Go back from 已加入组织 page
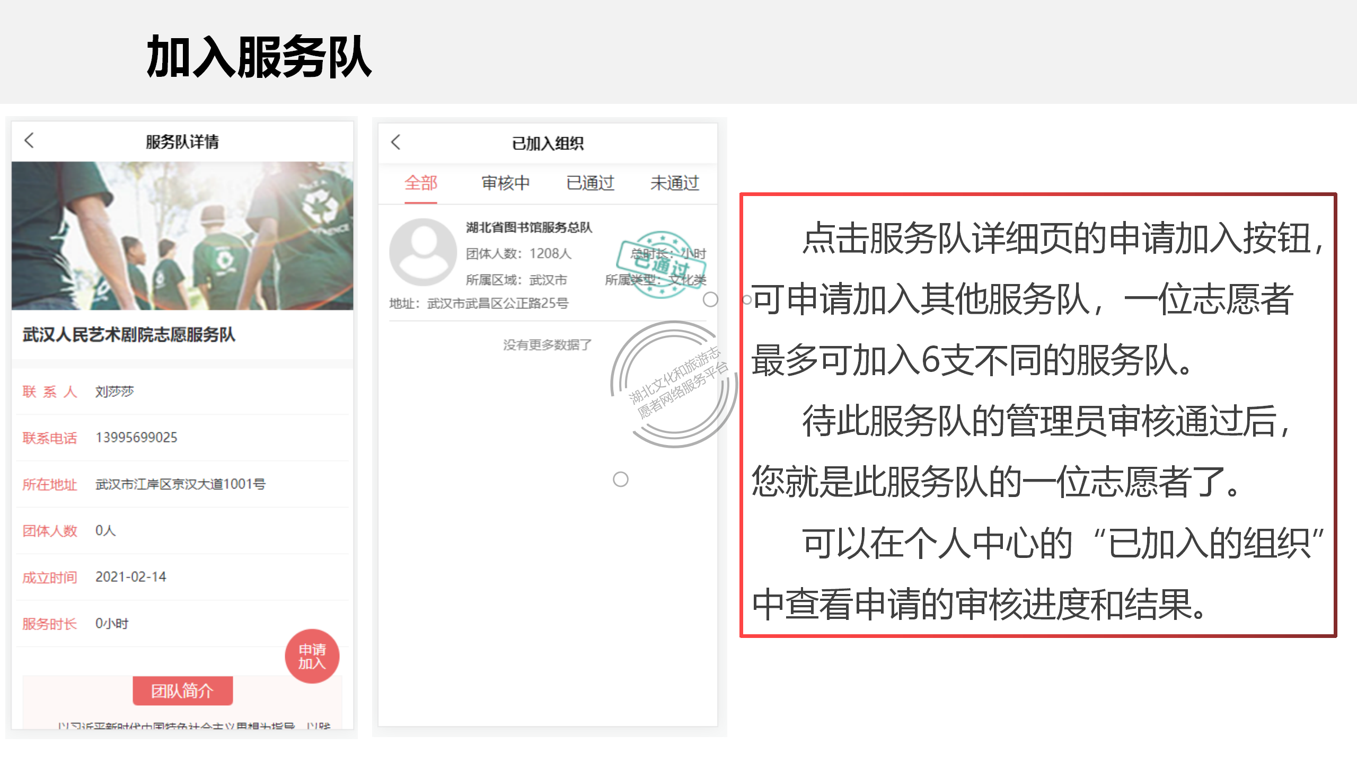The height and width of the screenshot is (763, 1357). [x=395, y=142]
